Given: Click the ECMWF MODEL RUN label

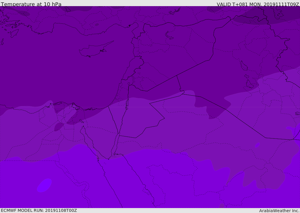Looking at the screenshot, I should tap(39, 210).
